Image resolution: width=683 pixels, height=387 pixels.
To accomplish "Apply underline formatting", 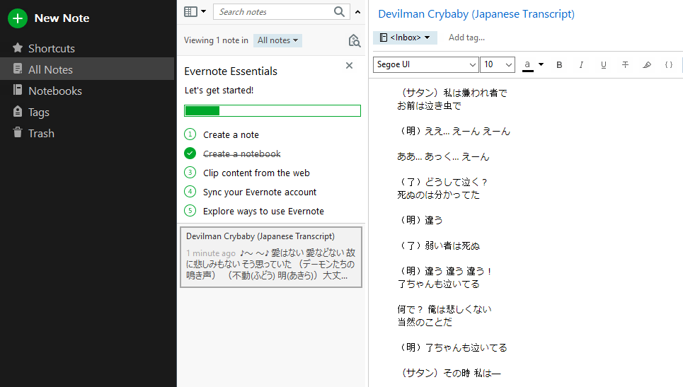I will point(603,65).
